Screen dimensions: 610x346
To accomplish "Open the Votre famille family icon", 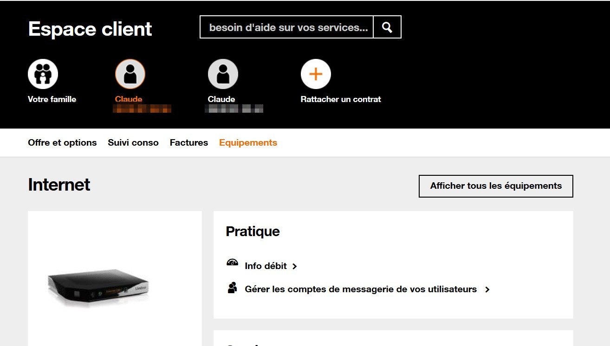I will coord(43,74).
